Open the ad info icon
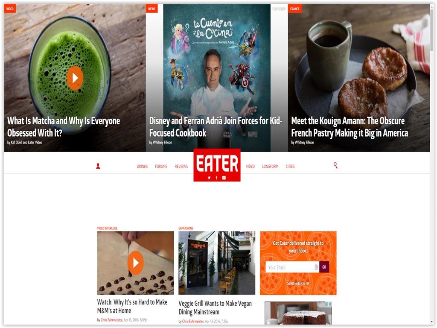 tap(326, 304)
